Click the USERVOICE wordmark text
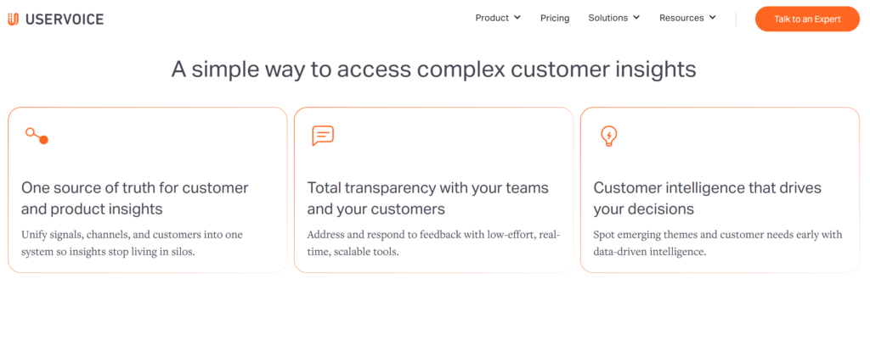 point(65,19)
